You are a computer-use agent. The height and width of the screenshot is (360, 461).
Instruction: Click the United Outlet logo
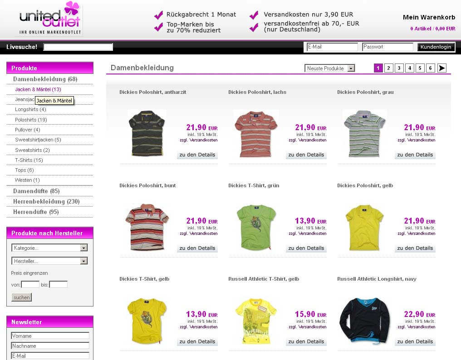coord(50,19)
